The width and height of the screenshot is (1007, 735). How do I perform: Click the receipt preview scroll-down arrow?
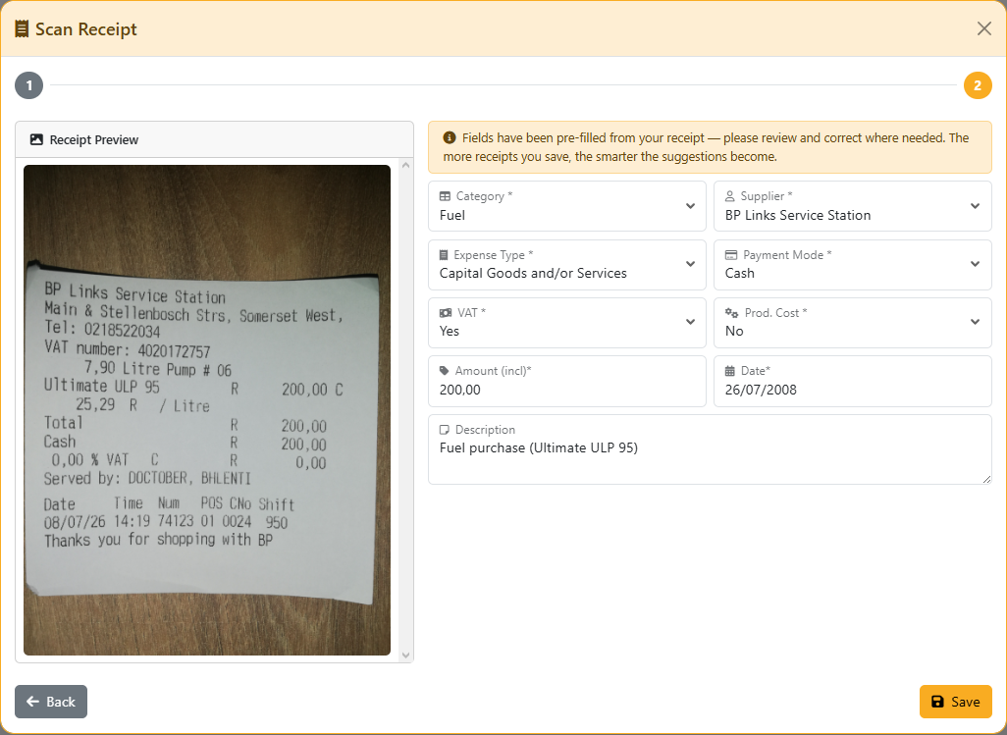click(x=405, y=655)
